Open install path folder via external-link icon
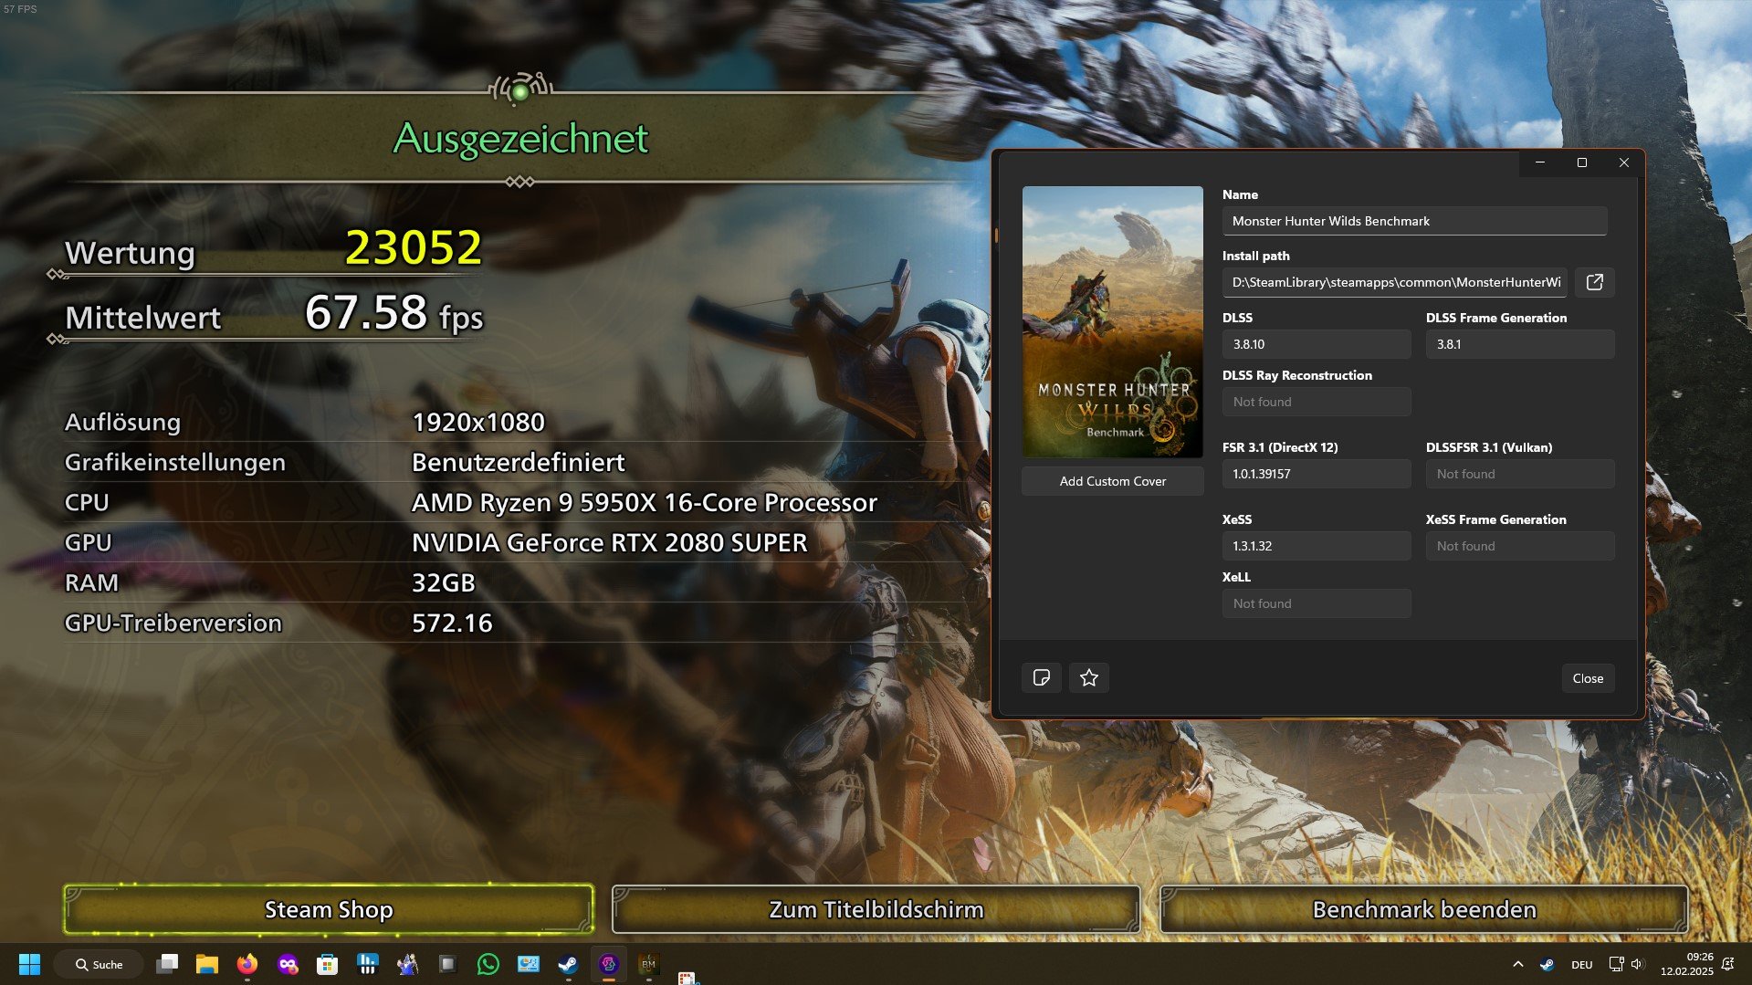 coord(1594,282)
